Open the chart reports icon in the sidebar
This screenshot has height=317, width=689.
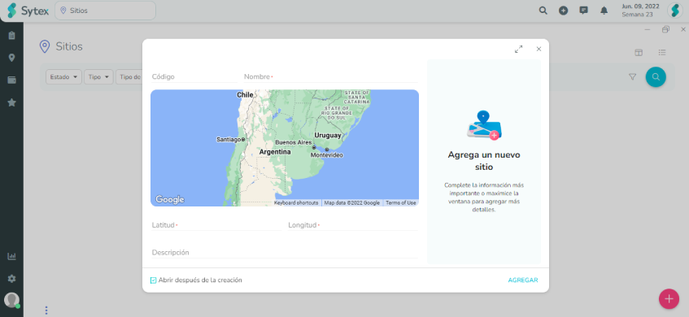12,256
